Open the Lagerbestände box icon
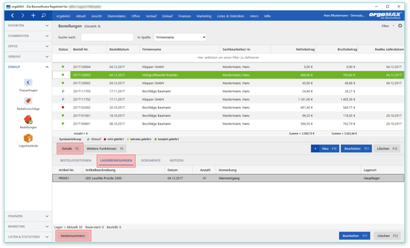 coord(28,138)
